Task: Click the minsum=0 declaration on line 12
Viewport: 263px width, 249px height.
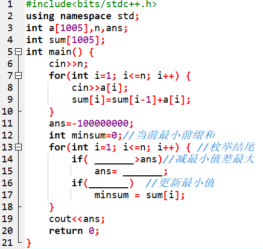Action: pyautogui.click(x=94, y=135)
